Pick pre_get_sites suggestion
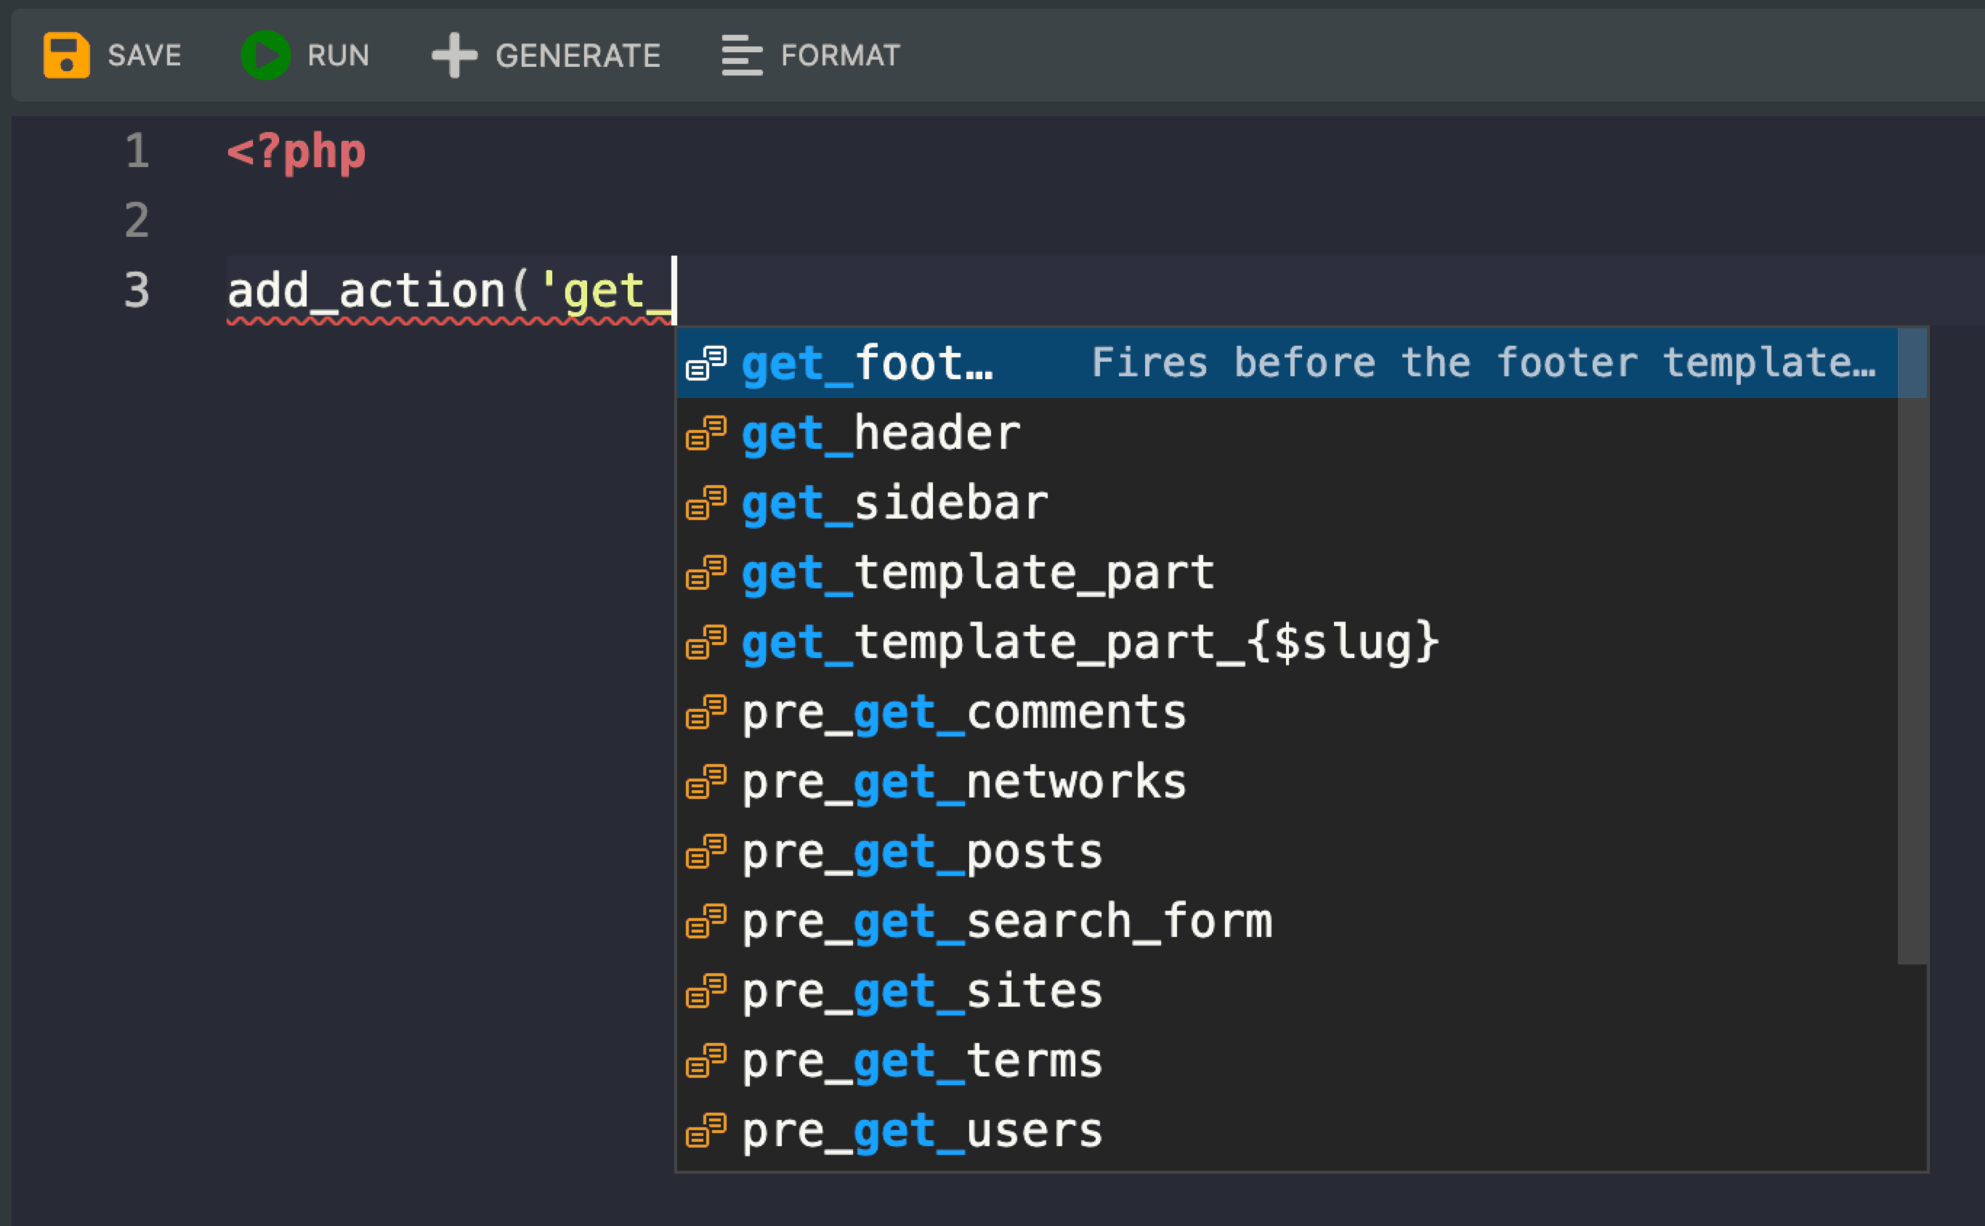 (1287, 991)
